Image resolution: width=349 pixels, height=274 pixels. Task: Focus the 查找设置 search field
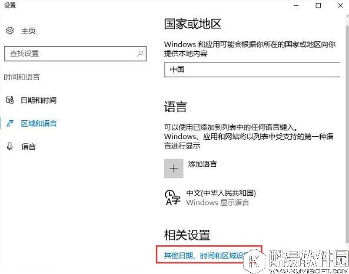(75, 54)
